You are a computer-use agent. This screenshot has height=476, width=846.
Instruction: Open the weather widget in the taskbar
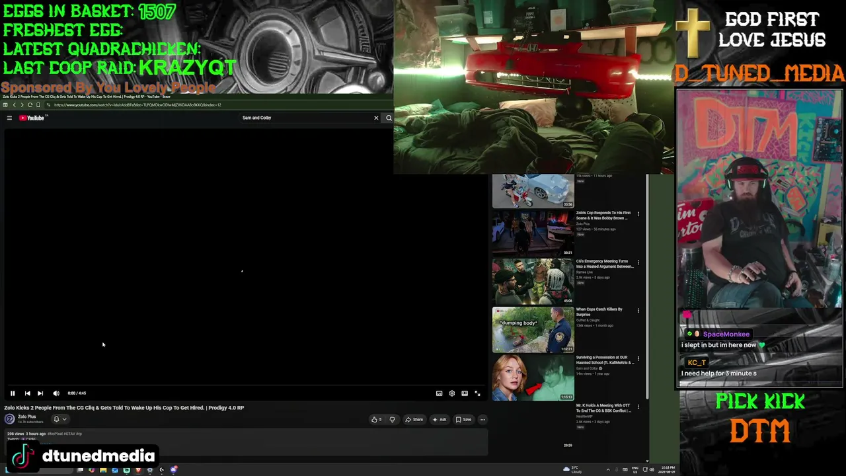(x=572, y=469)
